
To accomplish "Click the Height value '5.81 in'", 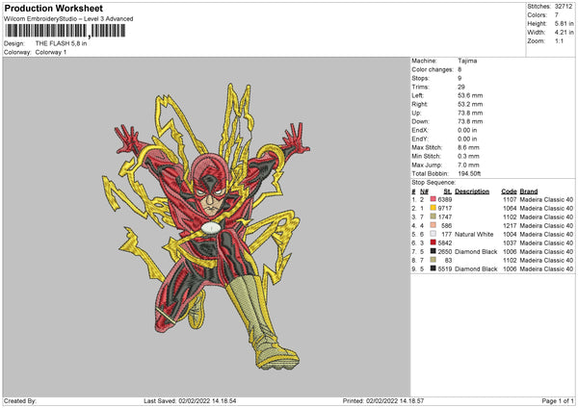I will tap(565, 23).
